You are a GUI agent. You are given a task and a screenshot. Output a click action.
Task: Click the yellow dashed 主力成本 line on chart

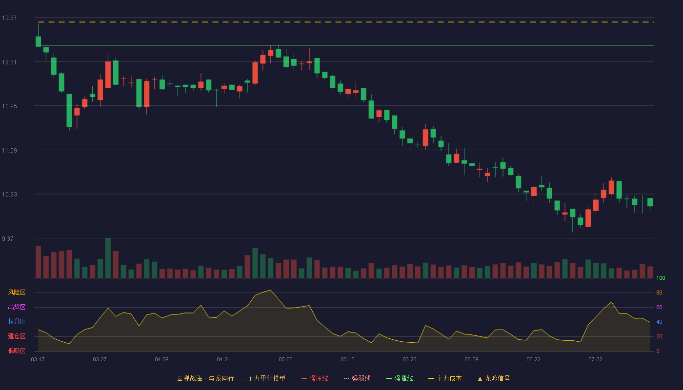click(346, 22)
